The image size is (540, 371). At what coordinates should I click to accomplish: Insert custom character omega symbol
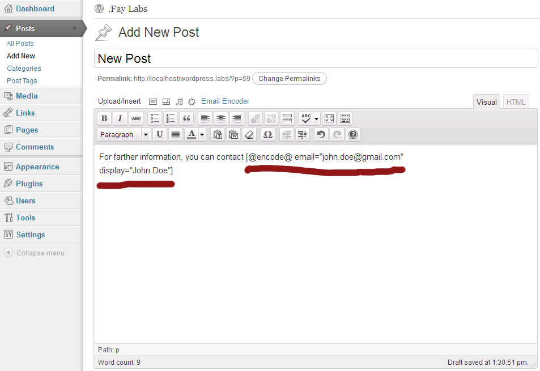tap(268, 135)
